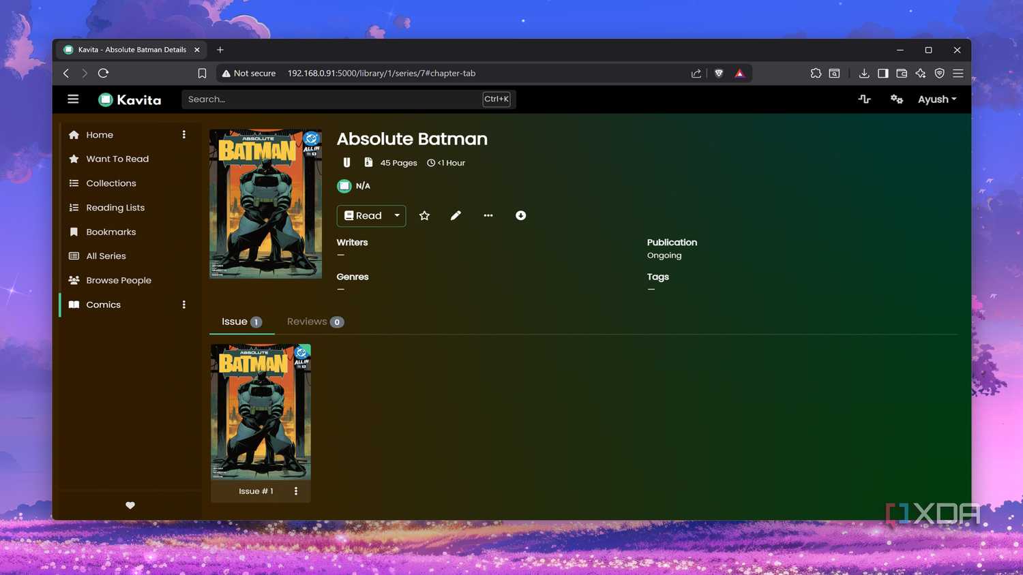Screen dimensions: 1023x575
Task: Go to Reading Lists in sidebar
Action: click(x=115, y=208)
